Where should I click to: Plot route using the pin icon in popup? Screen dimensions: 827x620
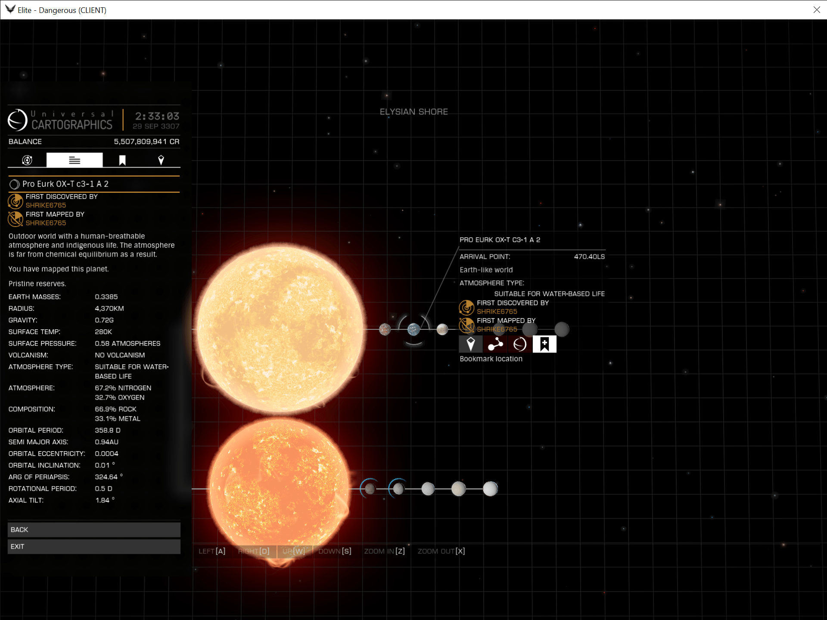coord(470,344)
